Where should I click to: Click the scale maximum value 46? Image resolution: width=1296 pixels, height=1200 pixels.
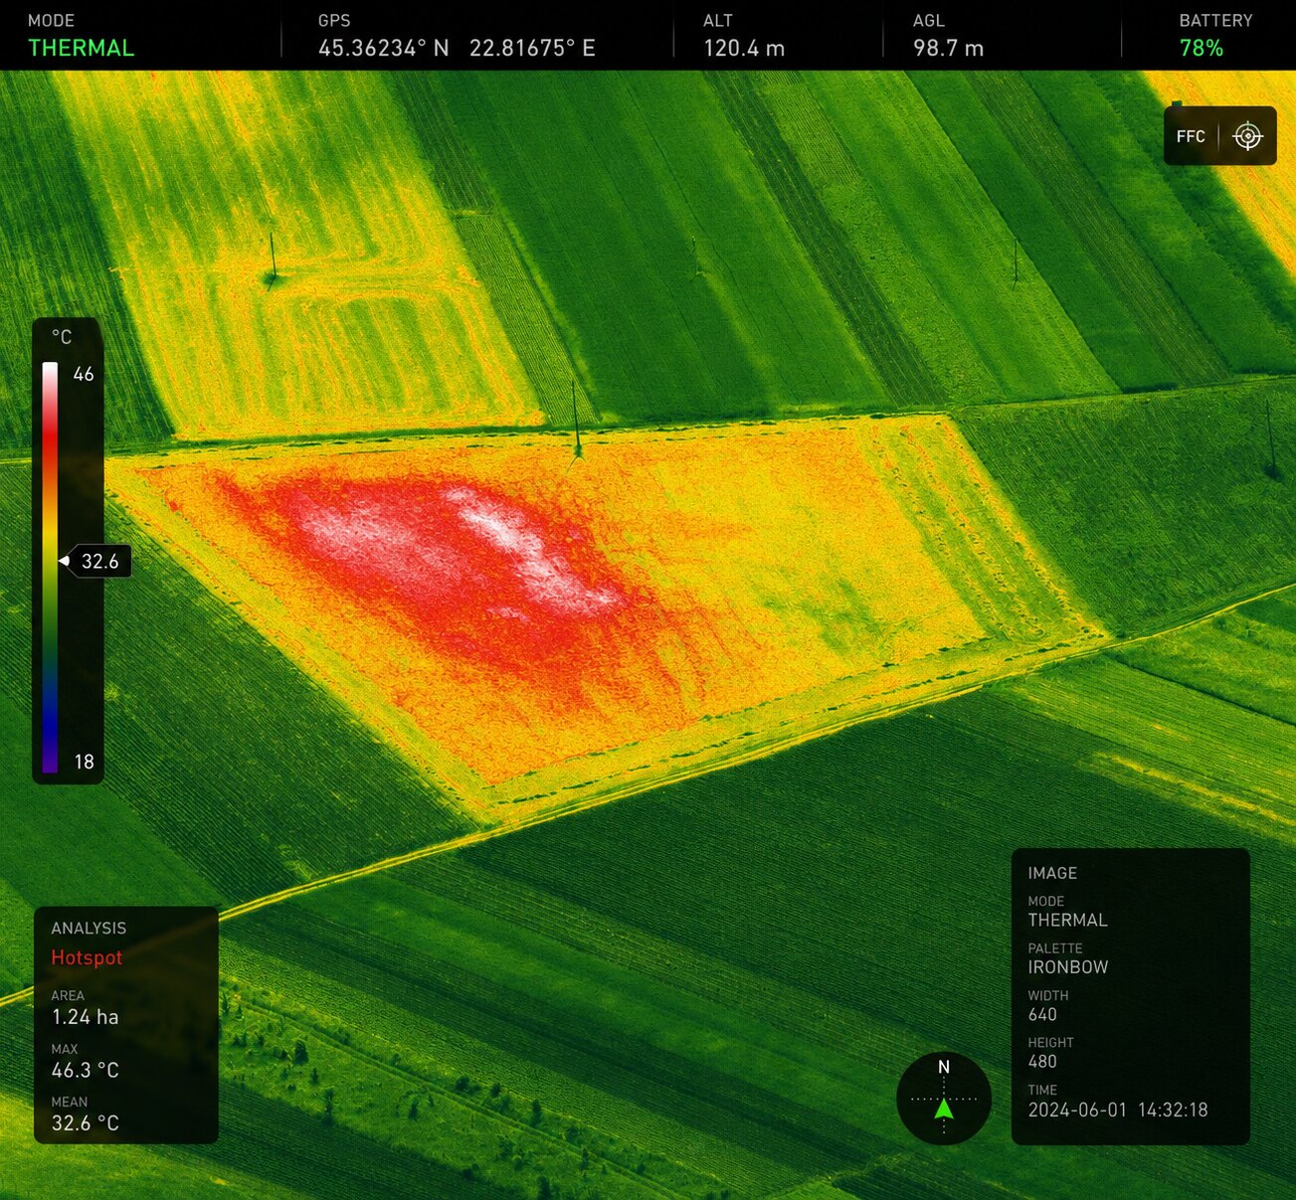click(x=84, y=374)
